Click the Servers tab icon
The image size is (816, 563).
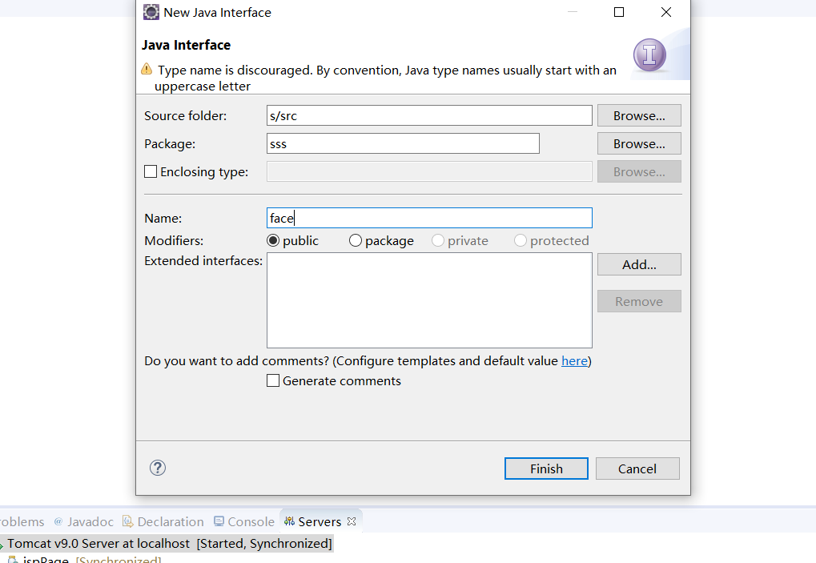289,521
